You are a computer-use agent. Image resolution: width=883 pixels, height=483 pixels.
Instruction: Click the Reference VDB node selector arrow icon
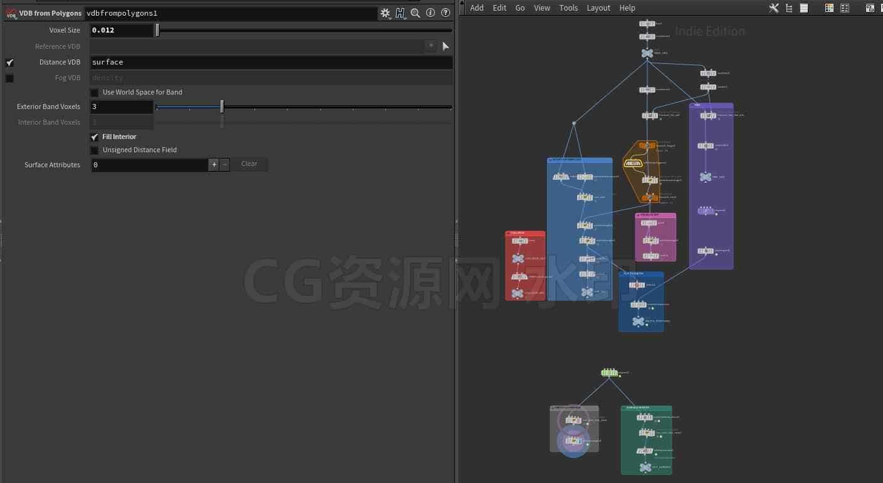(x=446, y=46)
